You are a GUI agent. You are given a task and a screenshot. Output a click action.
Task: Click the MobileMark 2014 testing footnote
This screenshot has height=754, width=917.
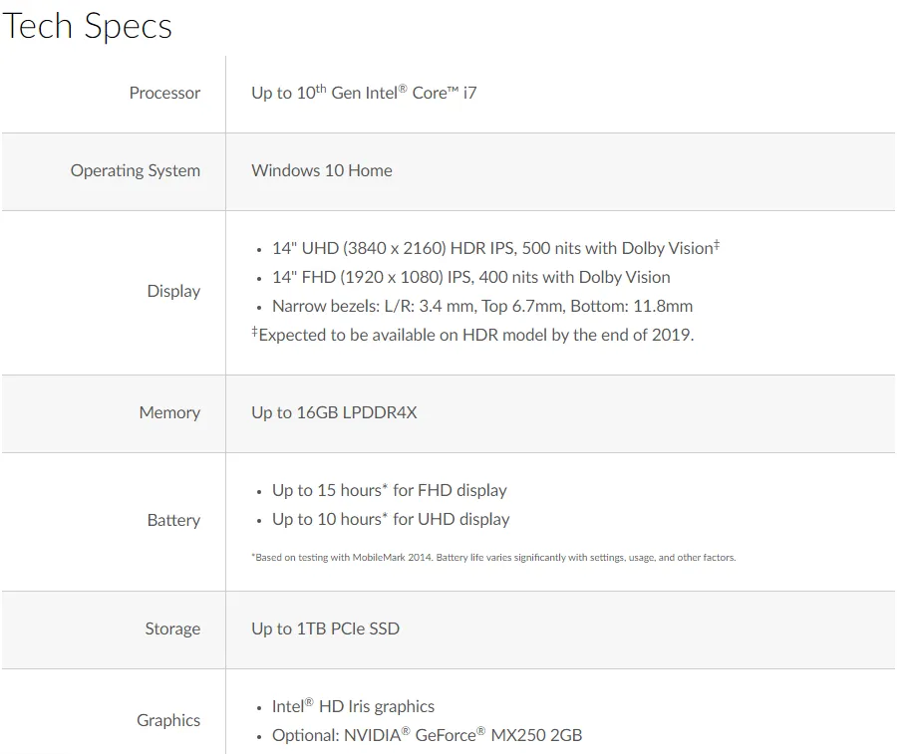click(493, 558)
